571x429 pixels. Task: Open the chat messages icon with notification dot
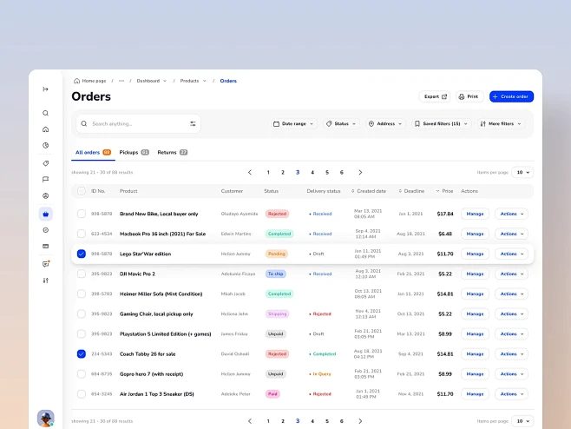(45, 263)
